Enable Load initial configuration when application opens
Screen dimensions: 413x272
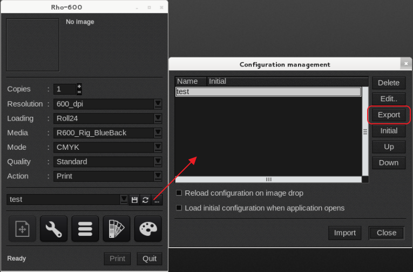179,208
